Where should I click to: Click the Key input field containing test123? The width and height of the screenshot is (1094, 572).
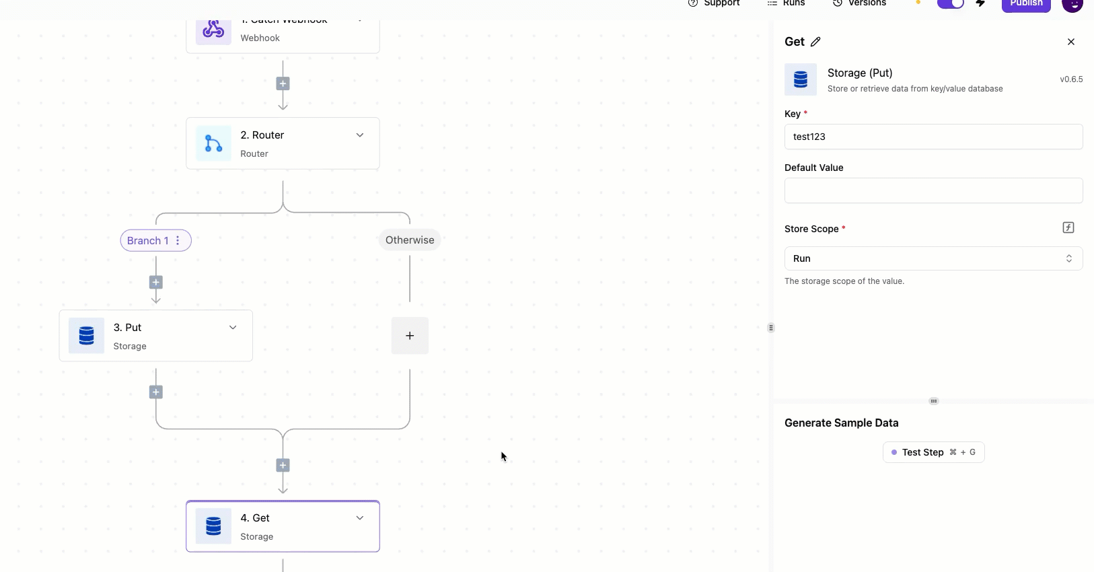click(x=933, y=137)
